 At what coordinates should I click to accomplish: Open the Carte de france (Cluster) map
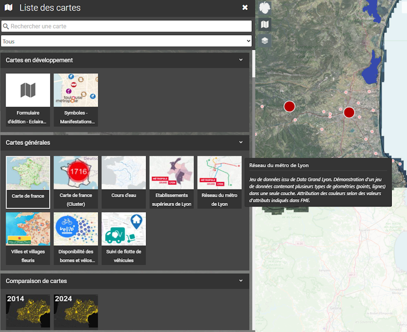pyautogui.click(x=76, y=182)
